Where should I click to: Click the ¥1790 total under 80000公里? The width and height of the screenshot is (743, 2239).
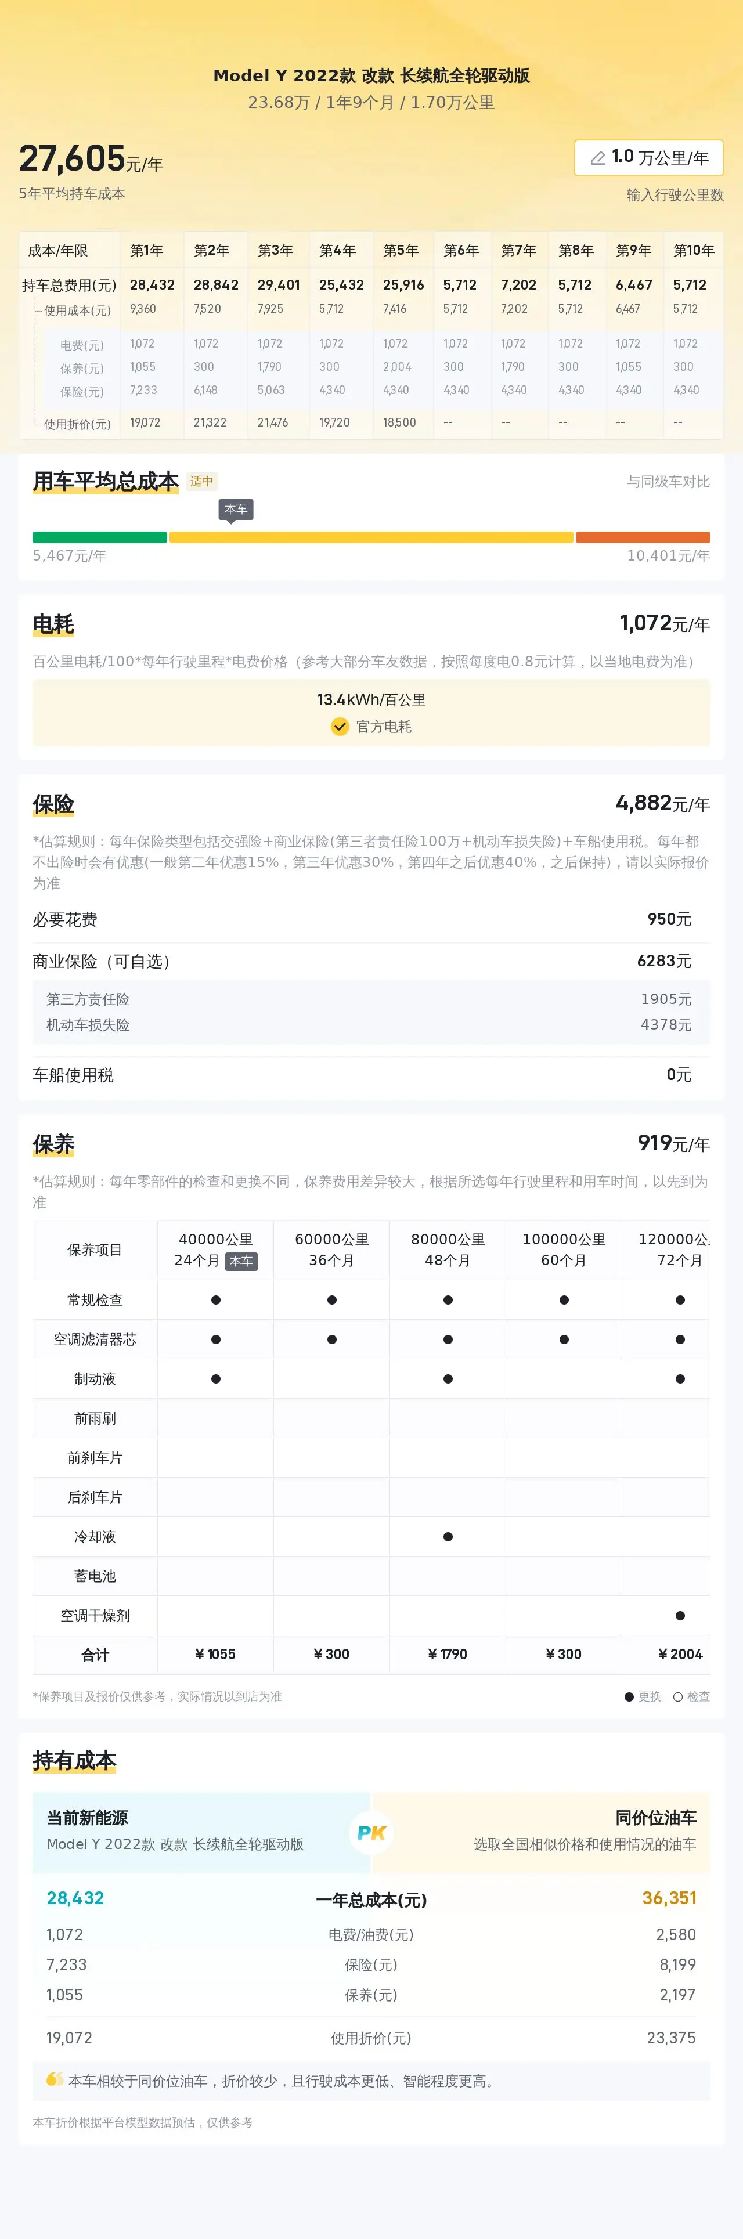coord(448,1654)
